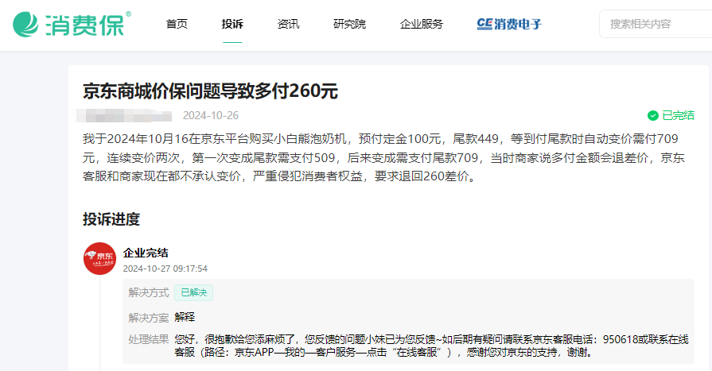Open 企业服务 menu item
The width and height of the screenshot is (712, 371).
point(422,24)
